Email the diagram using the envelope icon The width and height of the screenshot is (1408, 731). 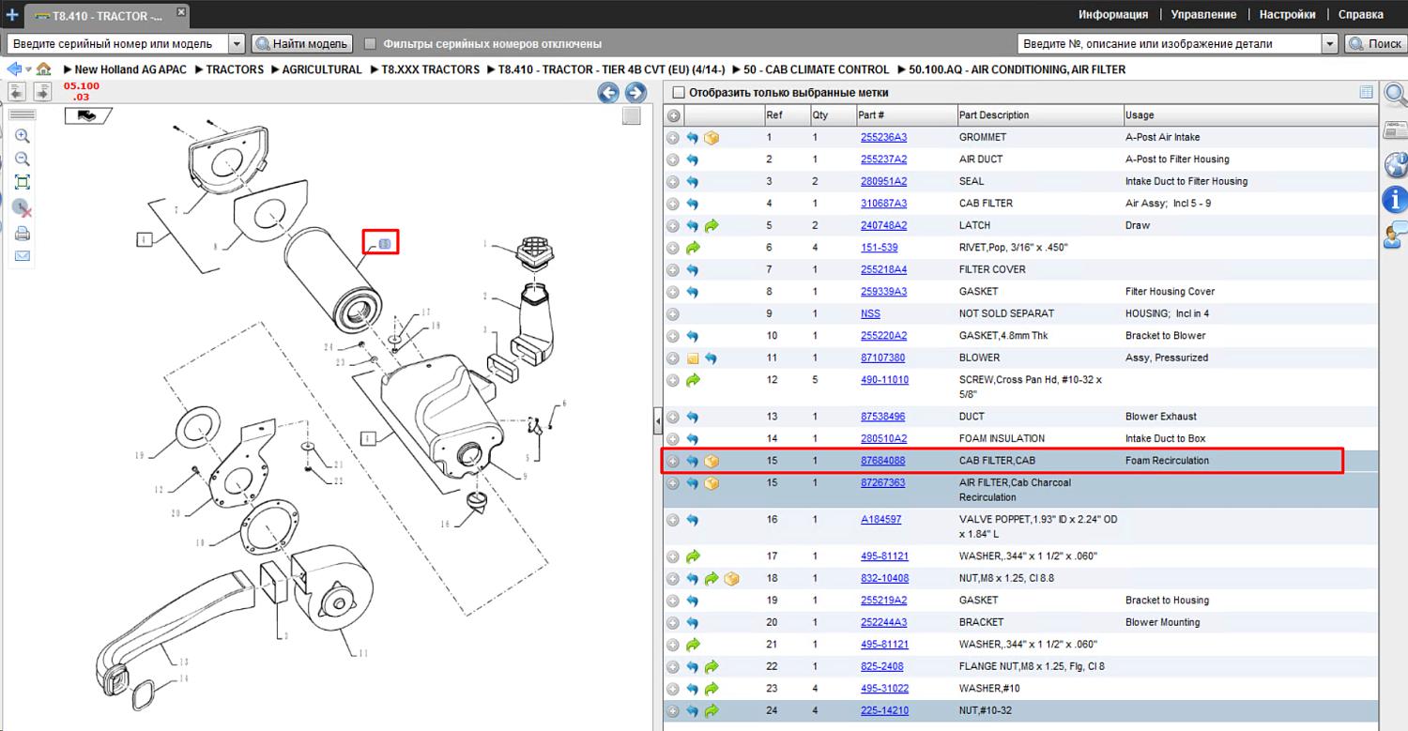[23, 256]
